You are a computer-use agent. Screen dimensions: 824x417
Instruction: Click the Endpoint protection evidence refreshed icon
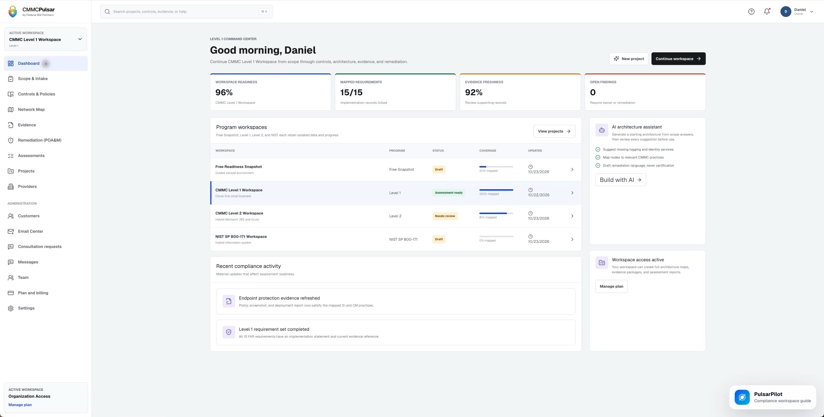[229, 301]
